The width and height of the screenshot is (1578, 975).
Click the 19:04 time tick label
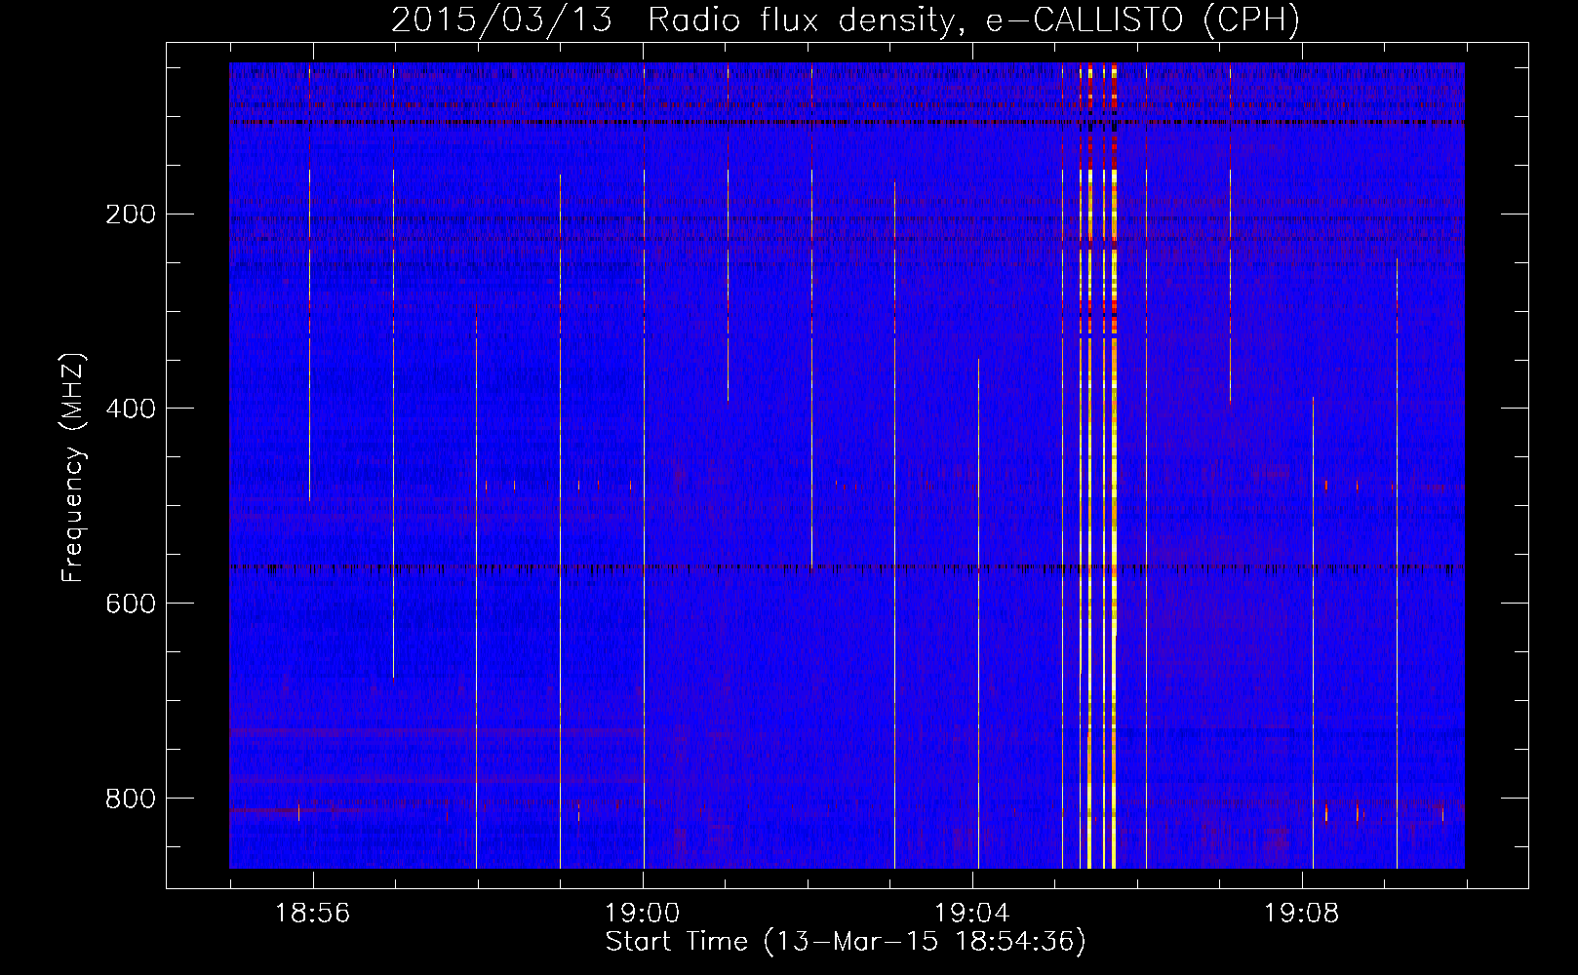(x=971, y=914)
